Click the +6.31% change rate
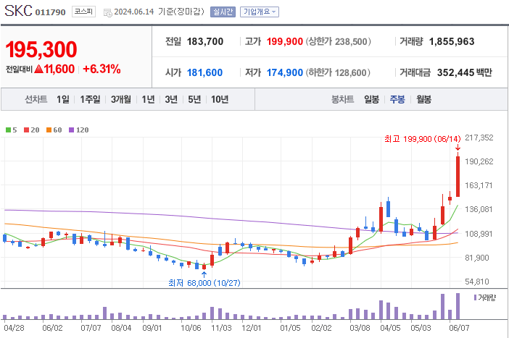Image resolution: width=509 pixels, height=338 pixels. 102,69
